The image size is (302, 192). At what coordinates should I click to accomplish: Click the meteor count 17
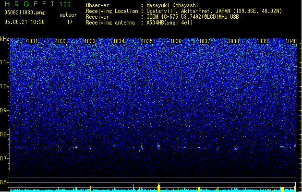[70, 22]
